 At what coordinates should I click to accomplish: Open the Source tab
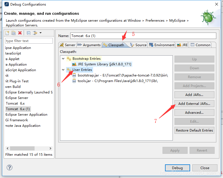coord(138,45)
